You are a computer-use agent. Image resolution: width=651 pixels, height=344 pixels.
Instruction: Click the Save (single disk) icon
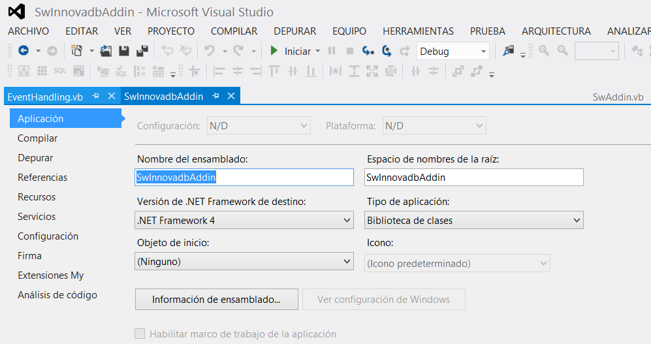[123, 51]
